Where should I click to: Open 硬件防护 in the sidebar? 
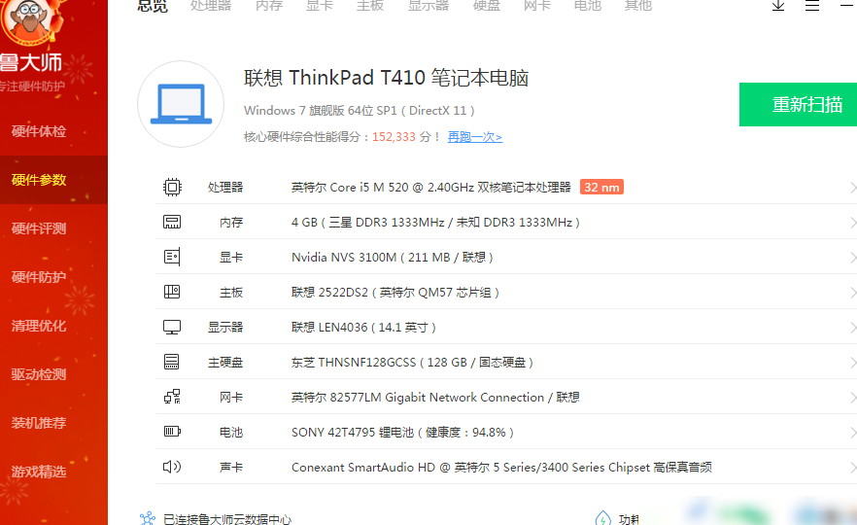coord(53,277)
